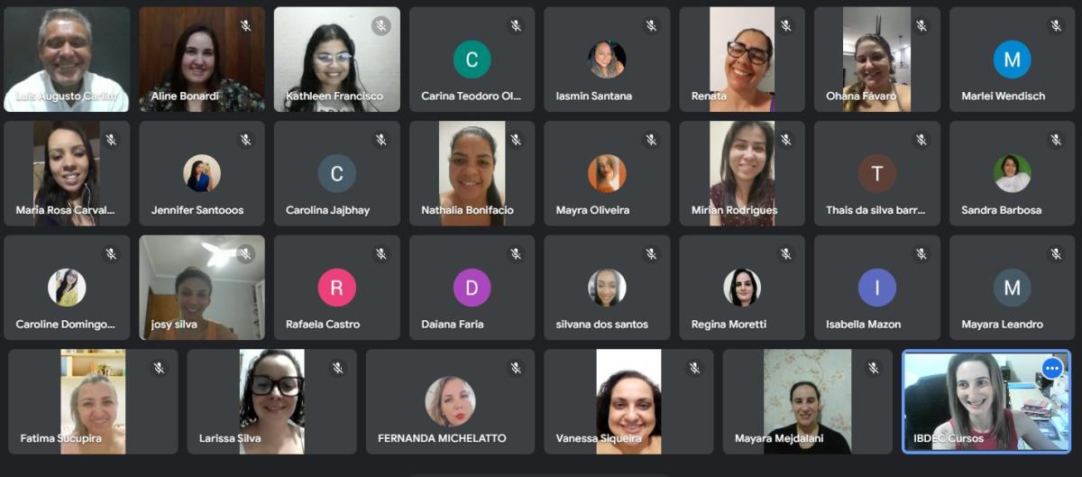The height and width of the screenshot is (477, 1082).
Task: Select Larissa Silva video tile
Action: point(271,401)
